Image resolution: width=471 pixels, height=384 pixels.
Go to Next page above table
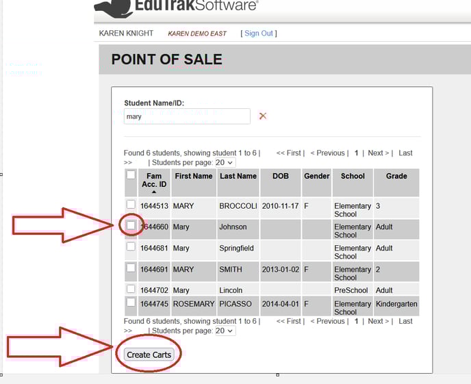click(379, 153)
